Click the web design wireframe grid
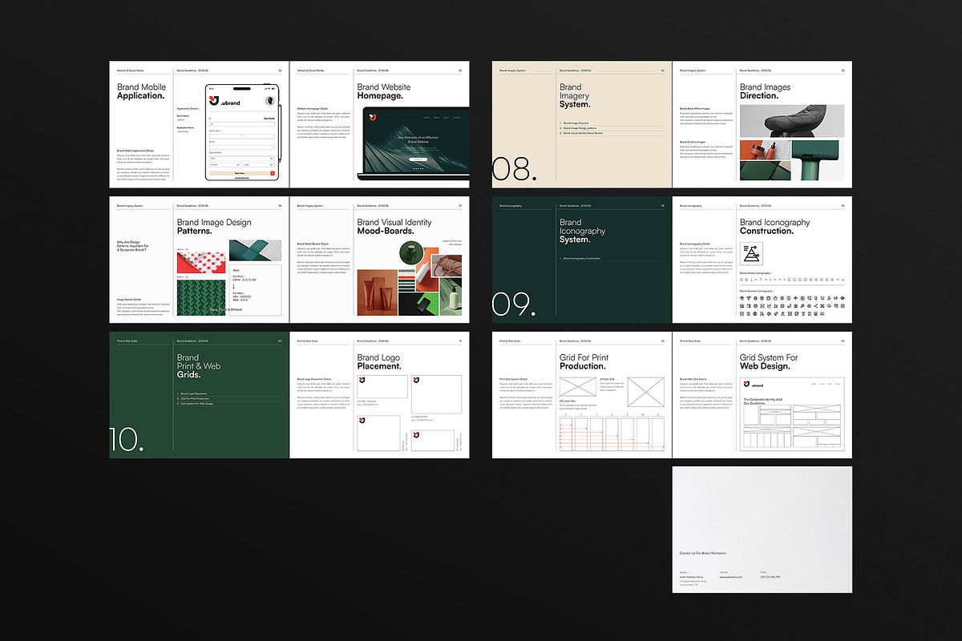This screenshot has height=641, width=962. pos(791,426)
